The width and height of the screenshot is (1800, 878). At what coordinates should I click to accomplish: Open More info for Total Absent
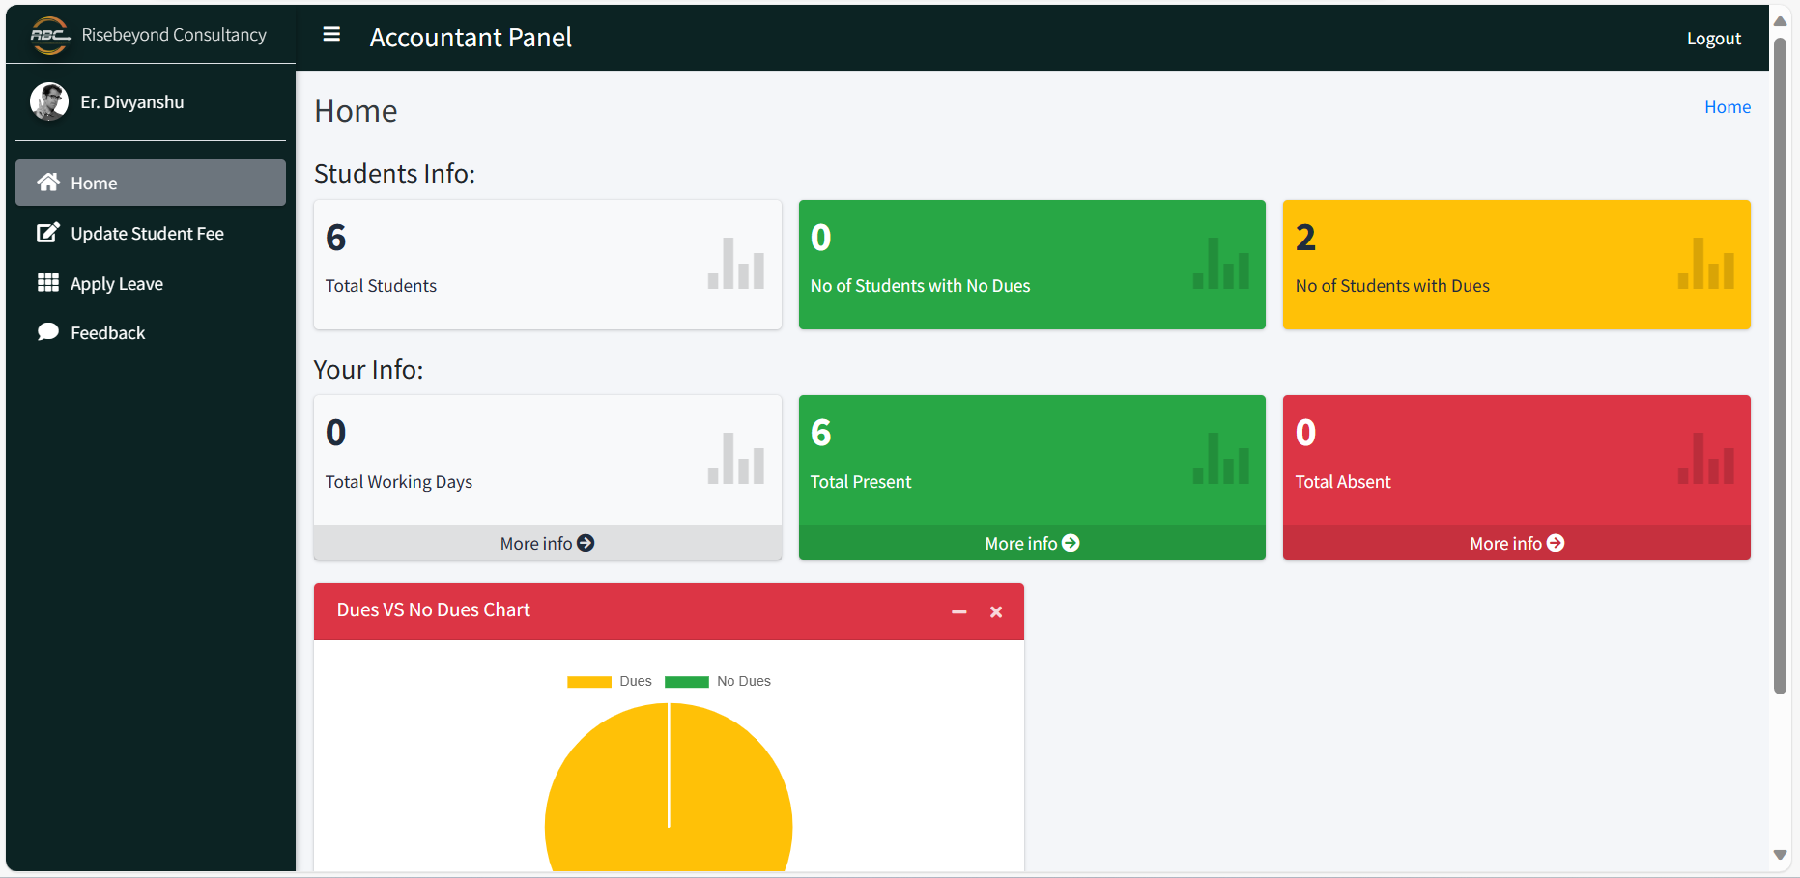tap(1517, 543)
